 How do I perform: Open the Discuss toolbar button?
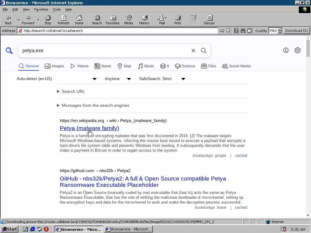(x=209, y=20)
